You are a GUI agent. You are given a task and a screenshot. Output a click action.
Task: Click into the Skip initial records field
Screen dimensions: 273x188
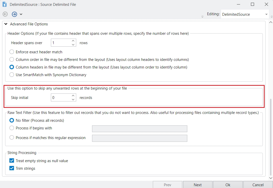coord(60,98)
